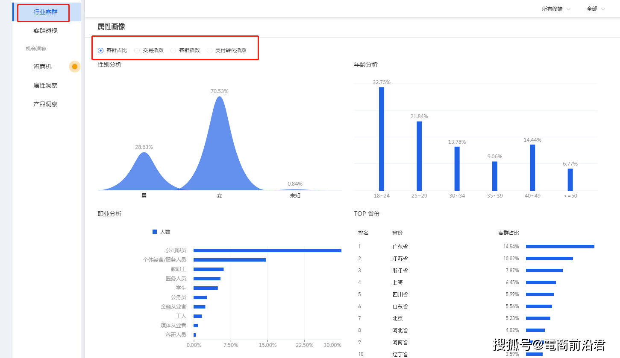Image resolution: width=620 pixels, height=358 pixels.
Task: Toggle the 人数 legend blue square
Action: tap(155, 232)
